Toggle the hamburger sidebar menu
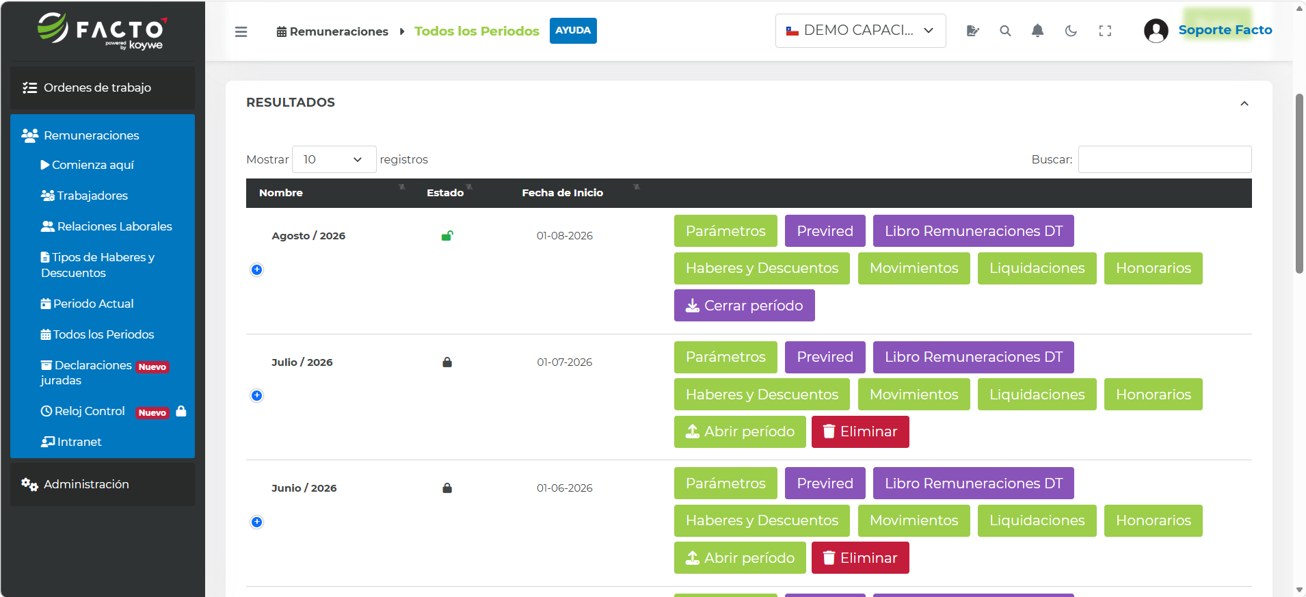The height and width of the screenshot is (597, 1306). click(x=241, y=31)
